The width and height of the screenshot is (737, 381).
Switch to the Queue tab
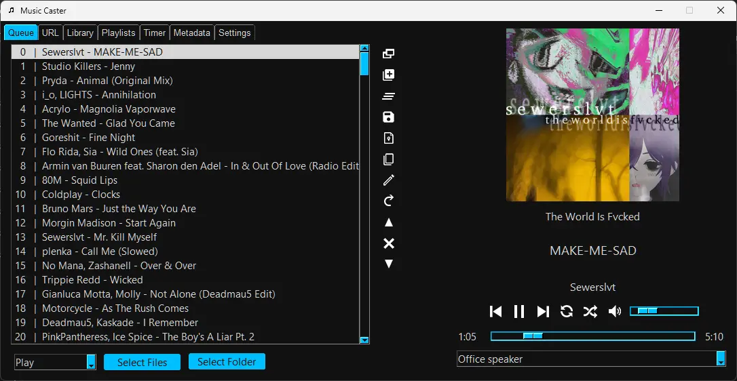(x=21, y=33)
